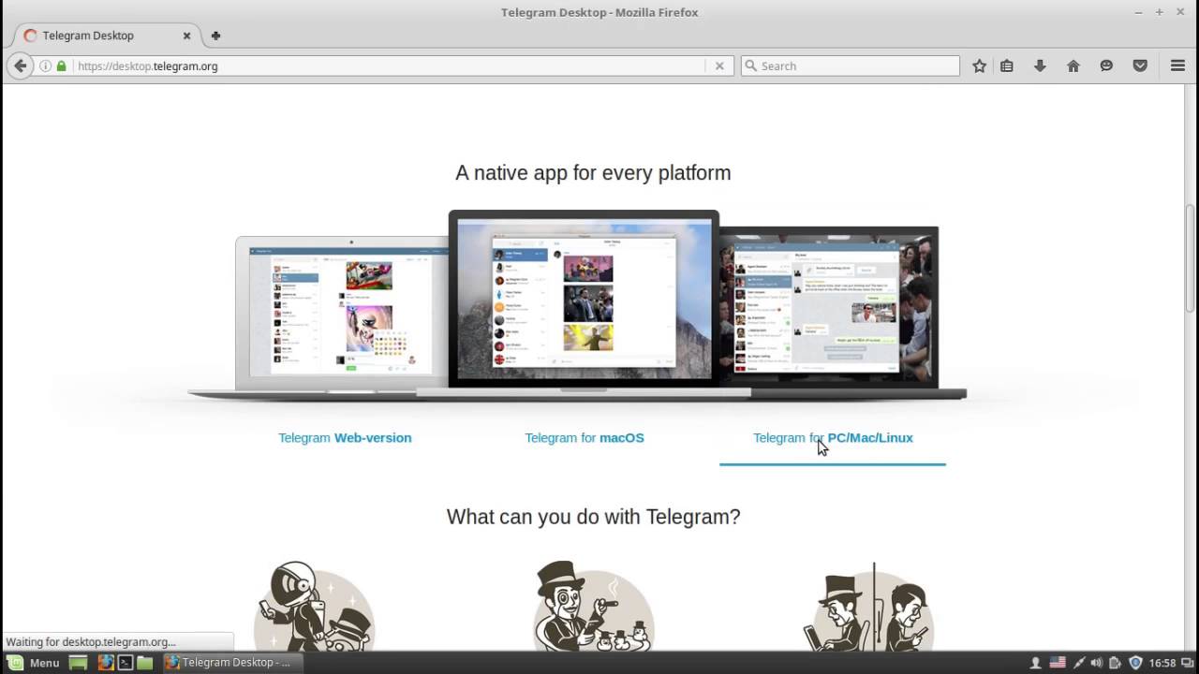Click the vertical page scrollbar thumb
1199x674 pixels.
coord(1192,257)
